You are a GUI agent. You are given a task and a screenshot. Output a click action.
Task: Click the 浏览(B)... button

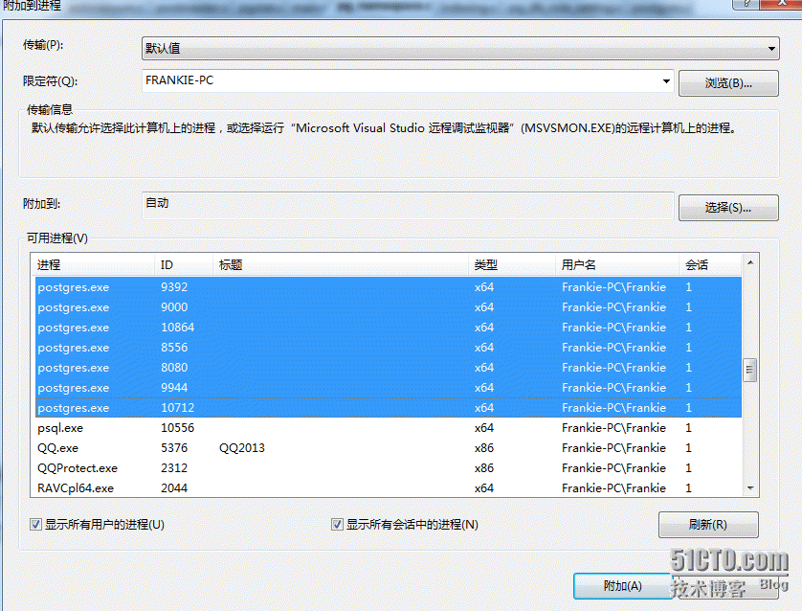(728, 83)
